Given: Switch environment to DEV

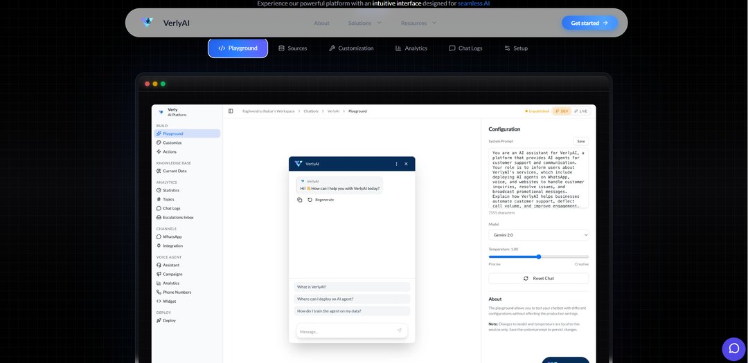Looking at the screenshot, I should coord(561,111).
